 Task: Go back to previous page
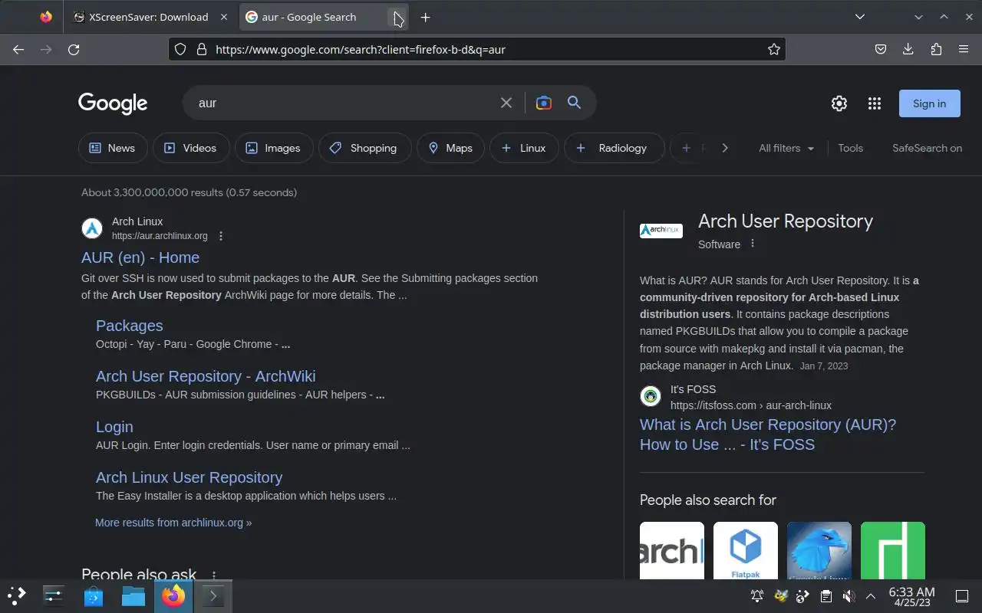(18, 49)
